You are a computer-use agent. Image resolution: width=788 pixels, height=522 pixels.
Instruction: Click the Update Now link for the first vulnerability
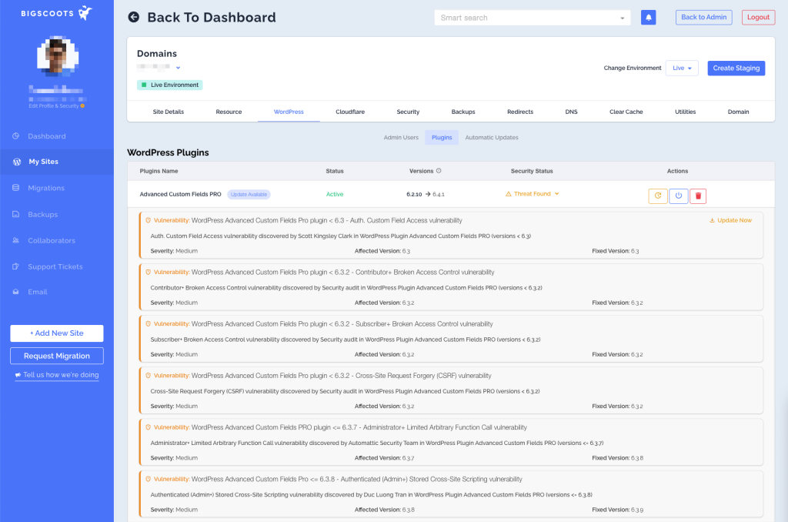point(732,220)
